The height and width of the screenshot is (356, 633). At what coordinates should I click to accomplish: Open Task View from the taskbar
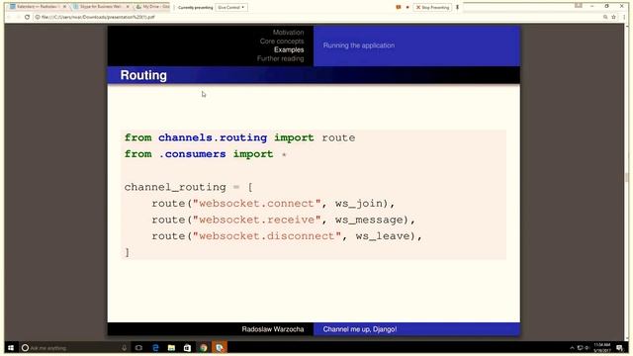138,347
